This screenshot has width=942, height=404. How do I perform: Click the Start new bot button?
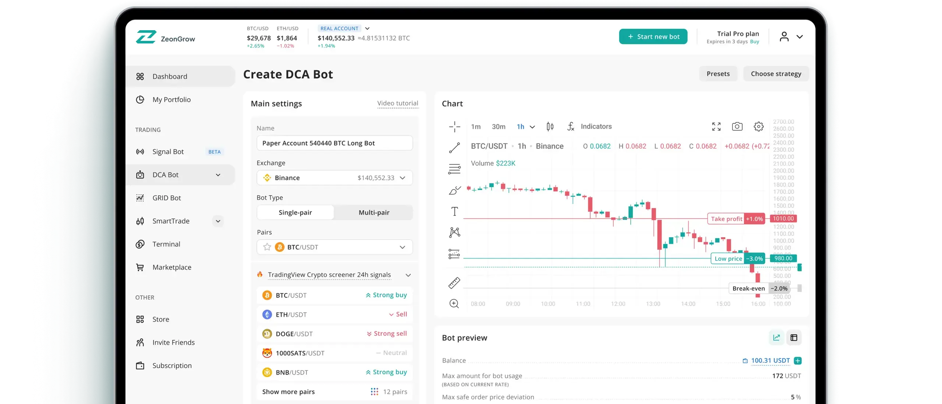(x=653, y=36)
